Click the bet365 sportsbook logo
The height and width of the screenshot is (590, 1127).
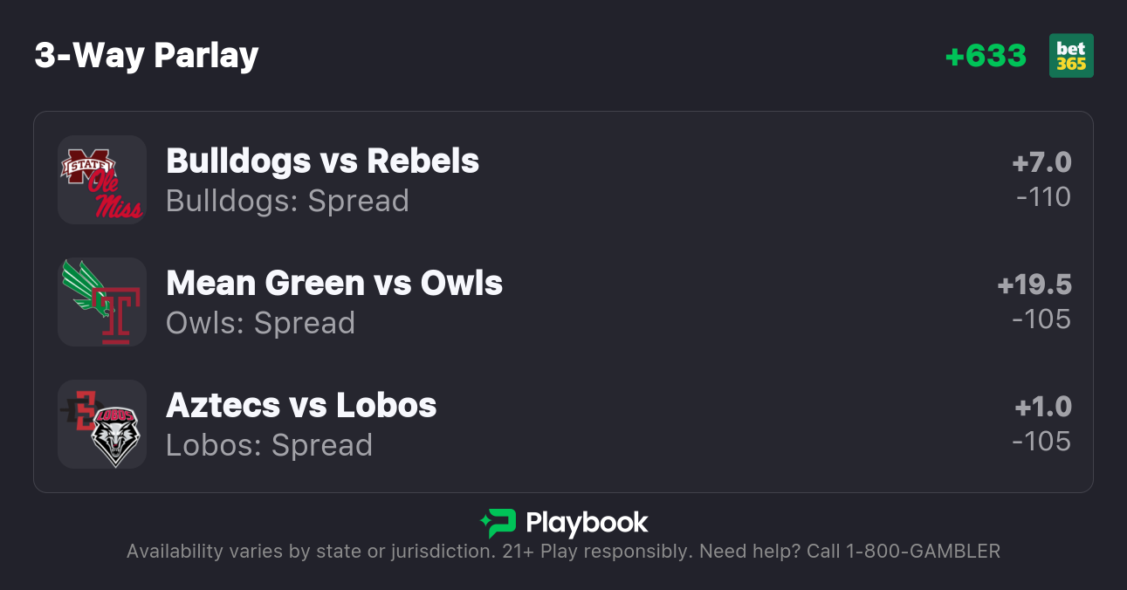coord(1071,56)
